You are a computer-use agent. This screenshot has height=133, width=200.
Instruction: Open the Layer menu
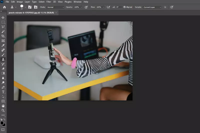pyautogui.click(x=27, y=2)
